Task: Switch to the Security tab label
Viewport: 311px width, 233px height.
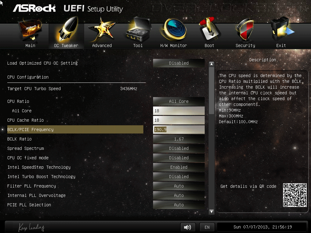Action: point(245,46)
